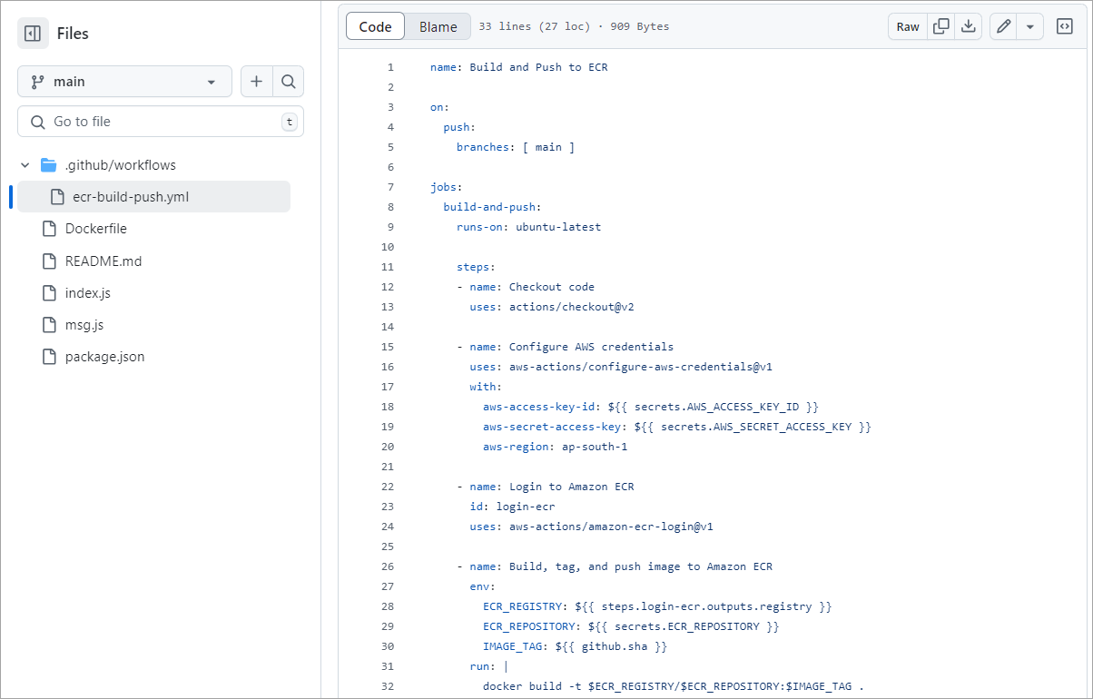Copy raw file contents via copy icon
1093x699 pixels.
(x=940, y=26)
